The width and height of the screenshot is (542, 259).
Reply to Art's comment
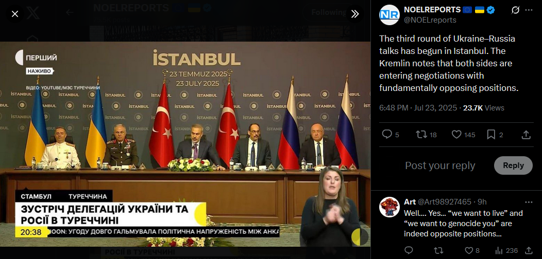(x=409, y=250)
